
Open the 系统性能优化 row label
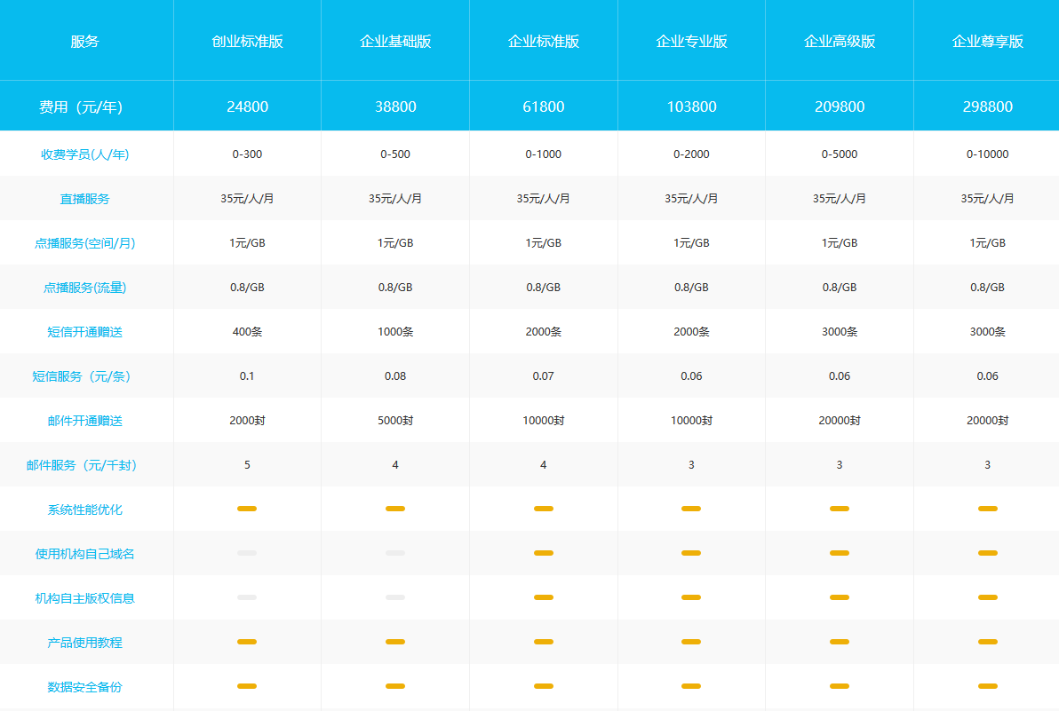(84, 510)
